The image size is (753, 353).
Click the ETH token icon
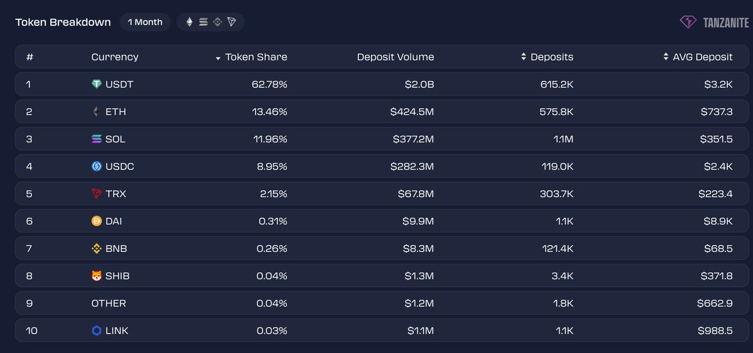tap(97, 112)
